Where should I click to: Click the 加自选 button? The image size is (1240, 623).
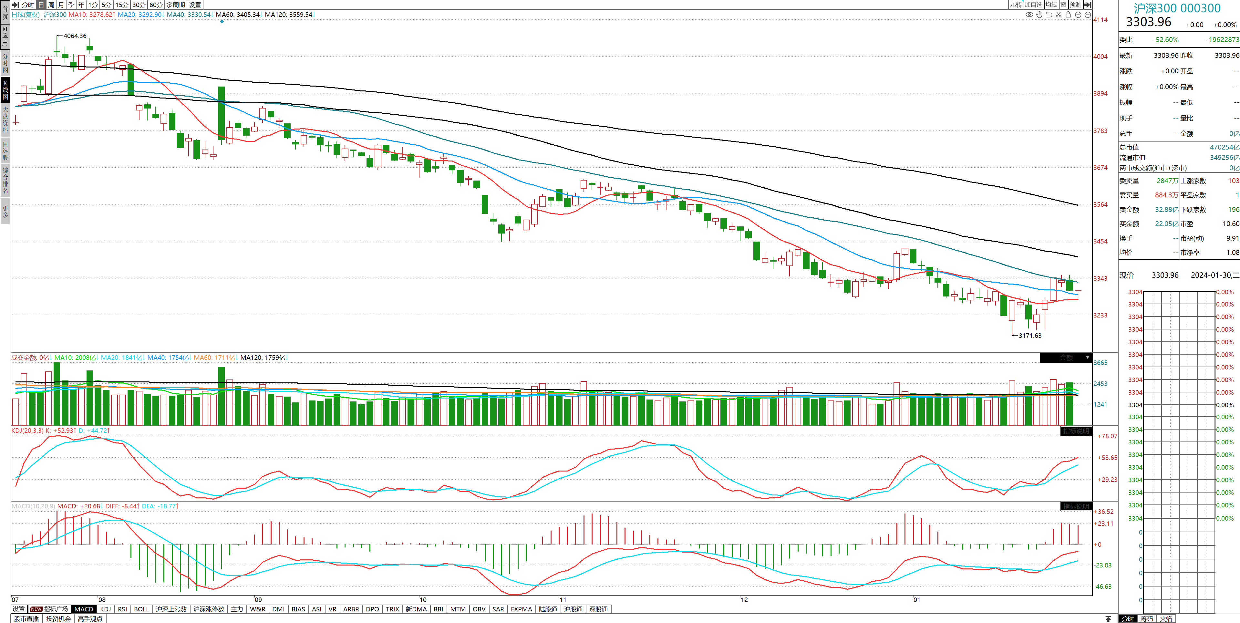pyautogui.click(x=1033, y=4)
